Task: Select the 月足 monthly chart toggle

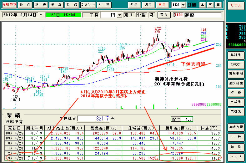Action: 134,5
